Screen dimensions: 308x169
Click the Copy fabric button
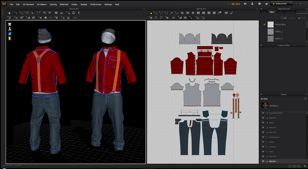(292, 18)
